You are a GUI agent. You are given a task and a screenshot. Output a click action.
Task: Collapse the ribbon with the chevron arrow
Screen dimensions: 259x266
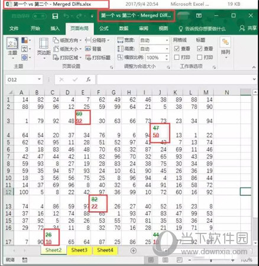254,67
